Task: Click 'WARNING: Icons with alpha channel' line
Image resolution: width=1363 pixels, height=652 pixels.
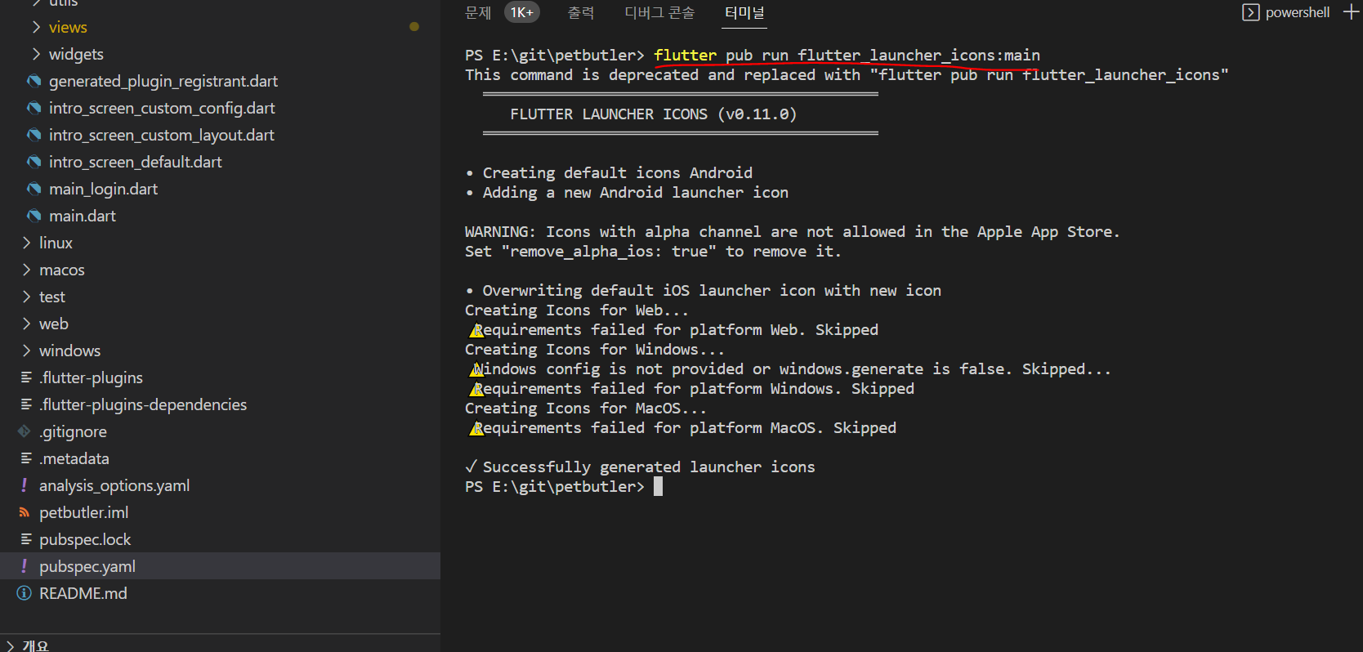Action: pyautogui.click(x=792, y=232)
